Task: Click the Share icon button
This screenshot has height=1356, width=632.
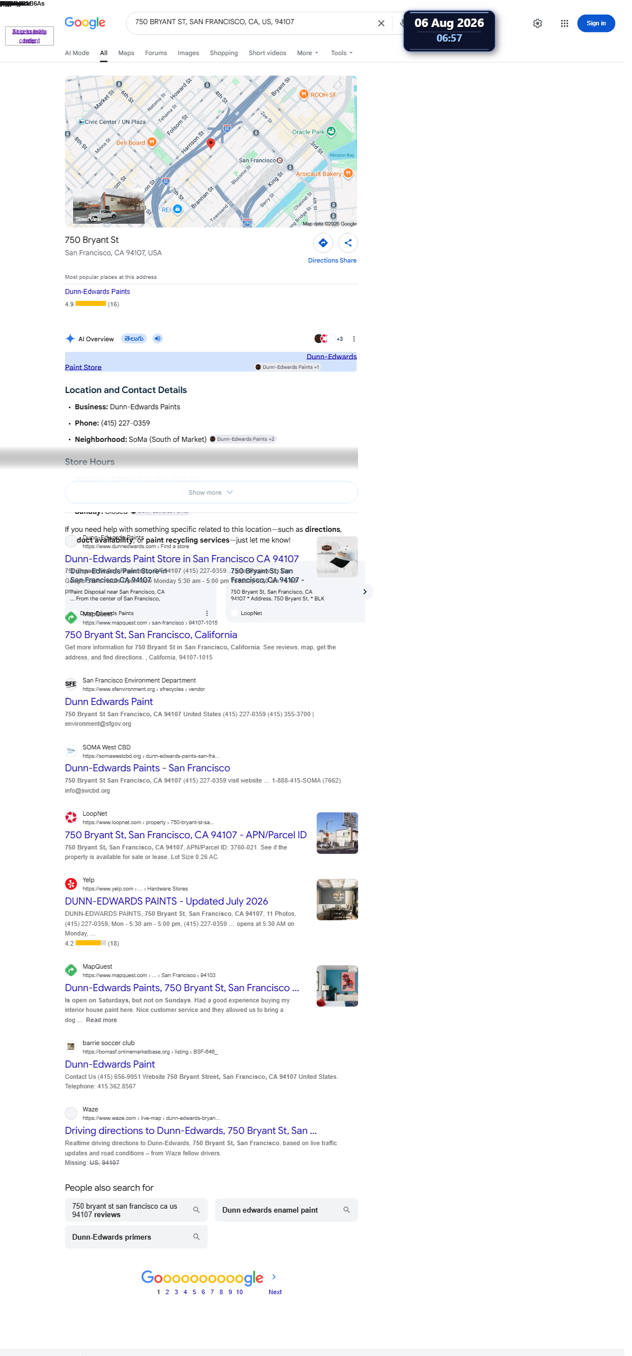Action: (x=348, y=243)
